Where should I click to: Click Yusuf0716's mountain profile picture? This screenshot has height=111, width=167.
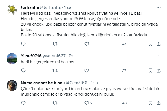coord(12,58)
